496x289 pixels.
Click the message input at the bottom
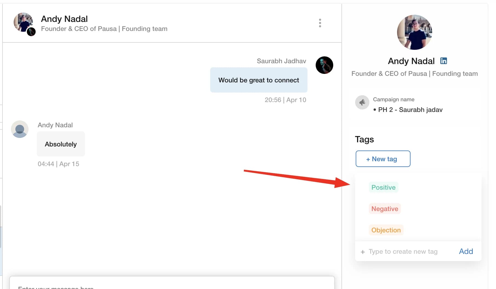coord(172,285)
